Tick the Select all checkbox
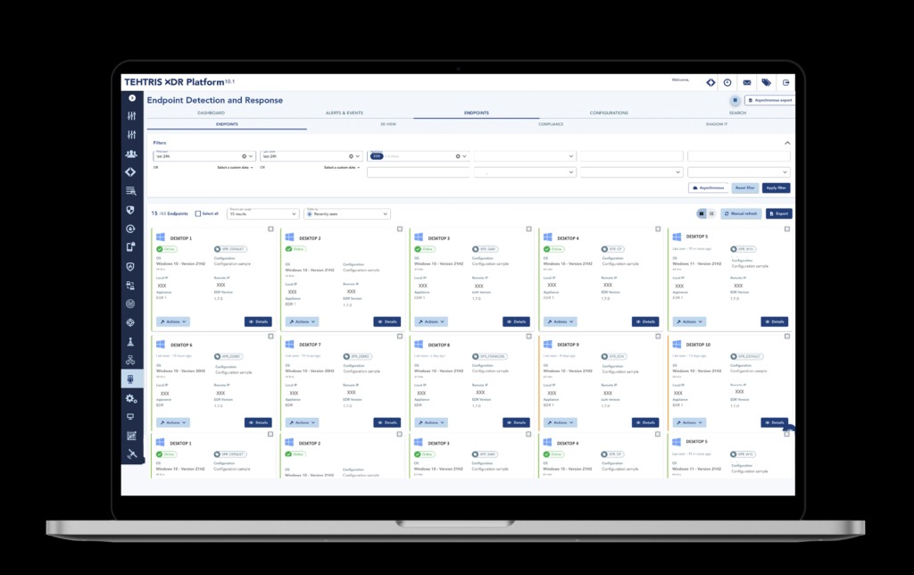The width and height of the screenshot is (914, 575). pyautogui.click(x=197, y=213)
